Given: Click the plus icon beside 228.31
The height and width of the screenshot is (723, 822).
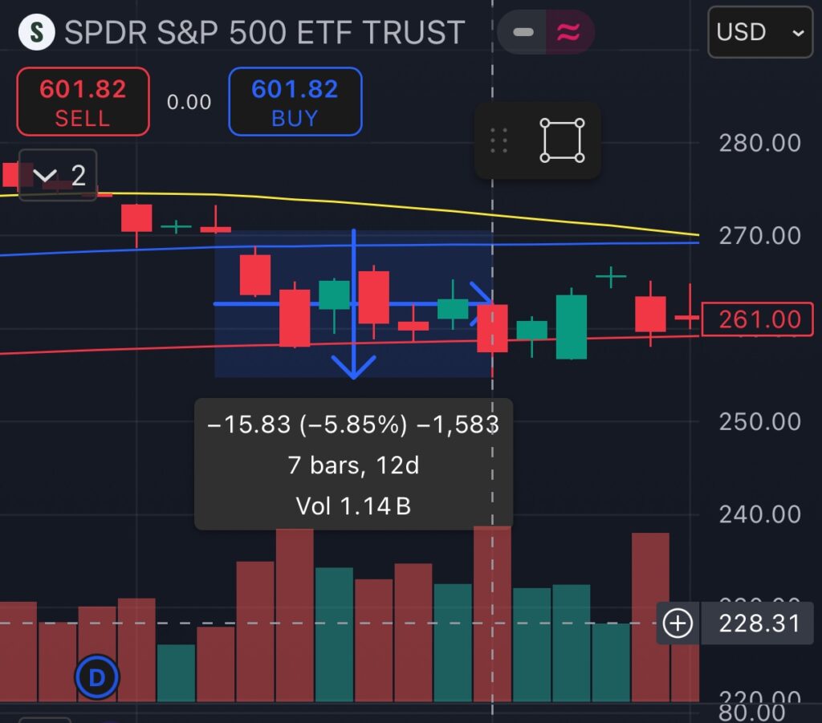Looking at the screenshot, I should [x=678, y=623].
